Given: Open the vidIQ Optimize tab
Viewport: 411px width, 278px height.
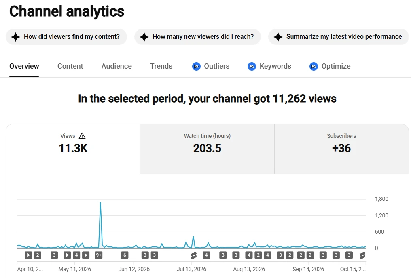Looking at the screenshot, I should click(x=330, y=66).
